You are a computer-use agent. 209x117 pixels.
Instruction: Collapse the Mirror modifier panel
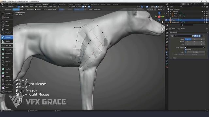[x=170, y=36]
